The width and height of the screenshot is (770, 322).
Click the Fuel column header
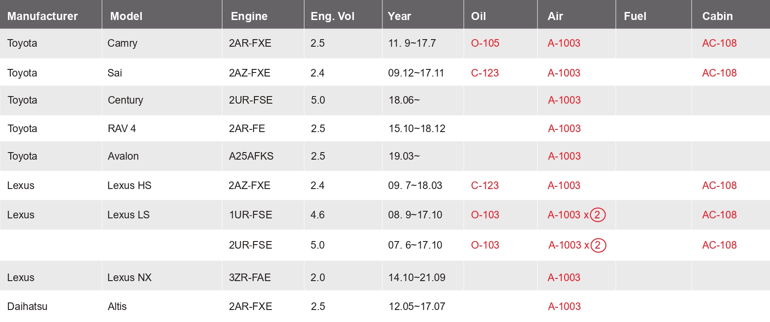[x=635, y=16]
